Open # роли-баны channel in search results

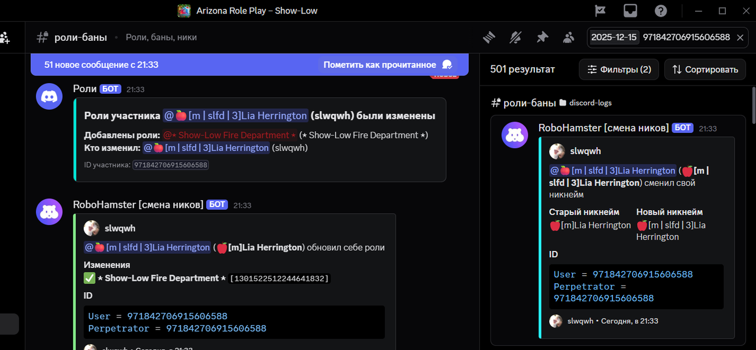pyautogui.click(x=524, y=103)
